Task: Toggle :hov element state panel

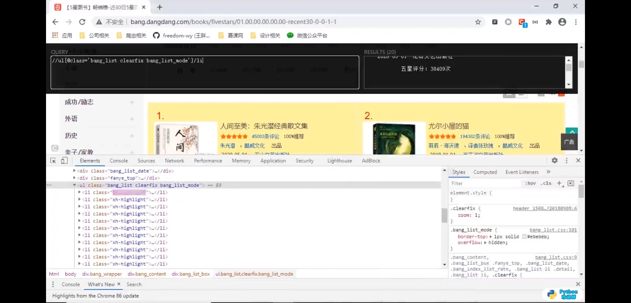Action: 530,183
